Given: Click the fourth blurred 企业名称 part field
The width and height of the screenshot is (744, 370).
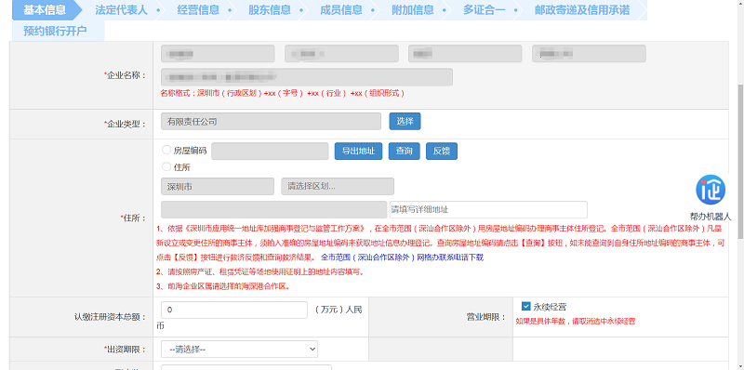Looking at the screenshot, I should 589,54.
